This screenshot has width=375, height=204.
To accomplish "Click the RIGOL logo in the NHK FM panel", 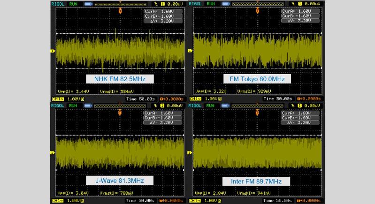I will point(58,4).
